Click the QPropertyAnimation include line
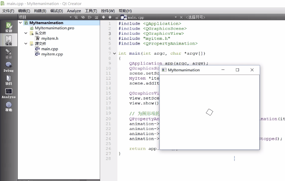285x181 pixels. (158, 43)
